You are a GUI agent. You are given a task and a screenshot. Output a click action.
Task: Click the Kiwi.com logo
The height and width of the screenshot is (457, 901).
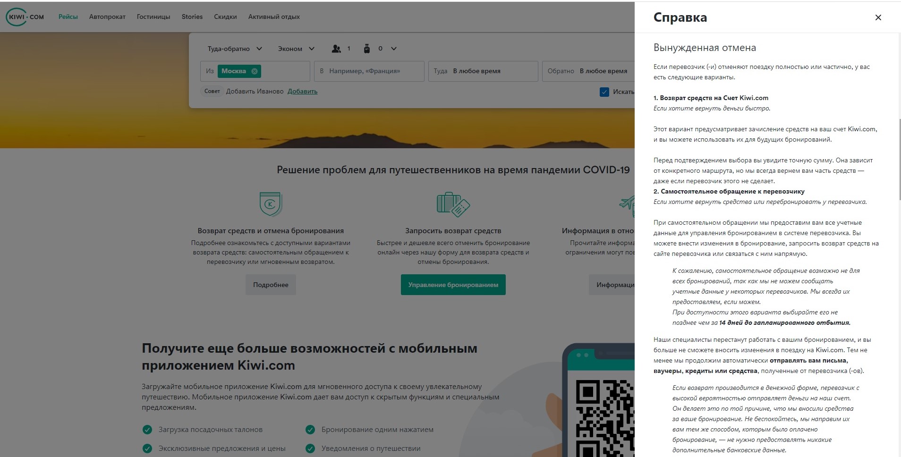click(25, 17)
